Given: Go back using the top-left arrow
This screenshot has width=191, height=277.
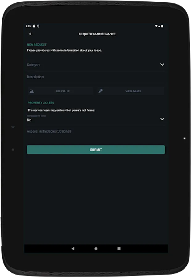Looking at the screenshot, I should 30,34.
